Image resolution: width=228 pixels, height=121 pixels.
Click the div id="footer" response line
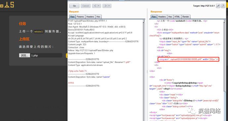(x=167, y=80)
